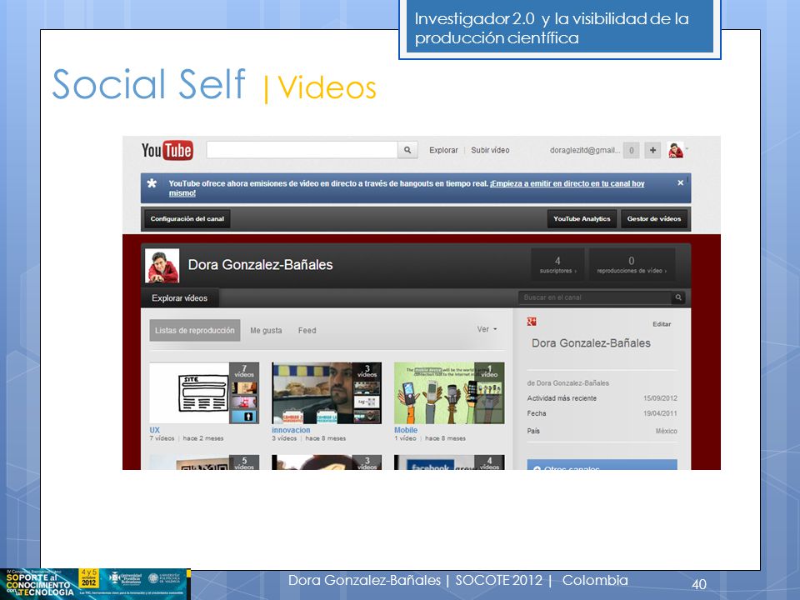
Task: Click Subir vídeo link
Action: pos(490,150)
